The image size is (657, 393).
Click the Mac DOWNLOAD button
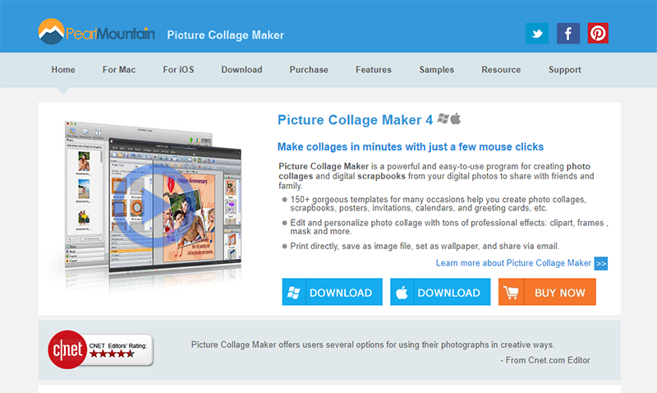(440, 292)
